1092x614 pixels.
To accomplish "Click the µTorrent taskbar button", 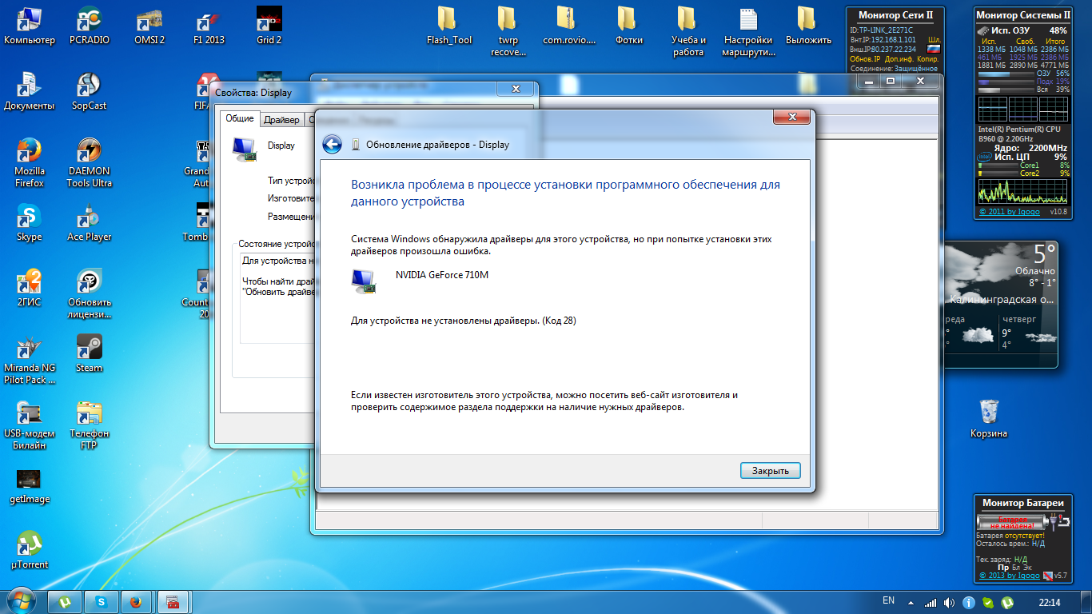I will [65, 602].
